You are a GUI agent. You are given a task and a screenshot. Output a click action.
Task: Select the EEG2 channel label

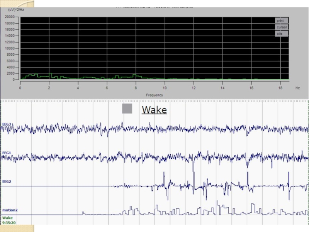[x=7, y=181]
